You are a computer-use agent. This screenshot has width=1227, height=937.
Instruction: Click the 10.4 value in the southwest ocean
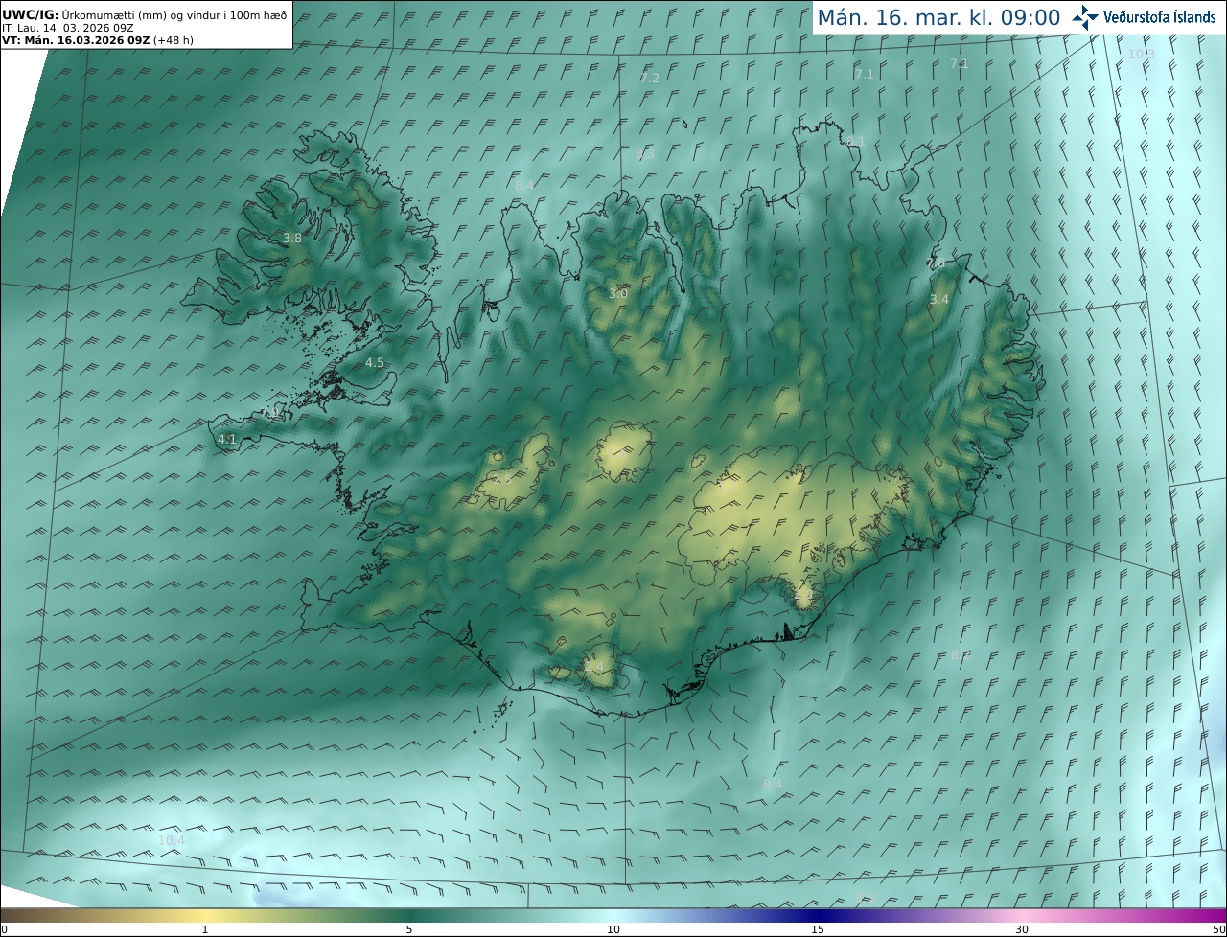coord(171,840)
